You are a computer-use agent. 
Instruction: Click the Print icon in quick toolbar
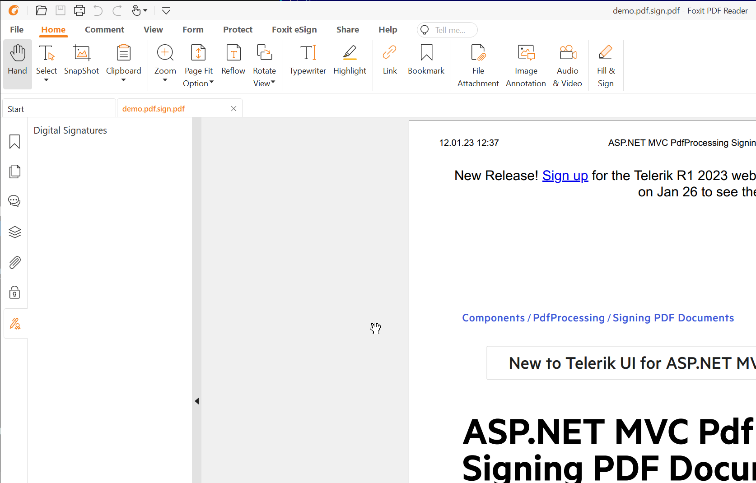(79, 10)
